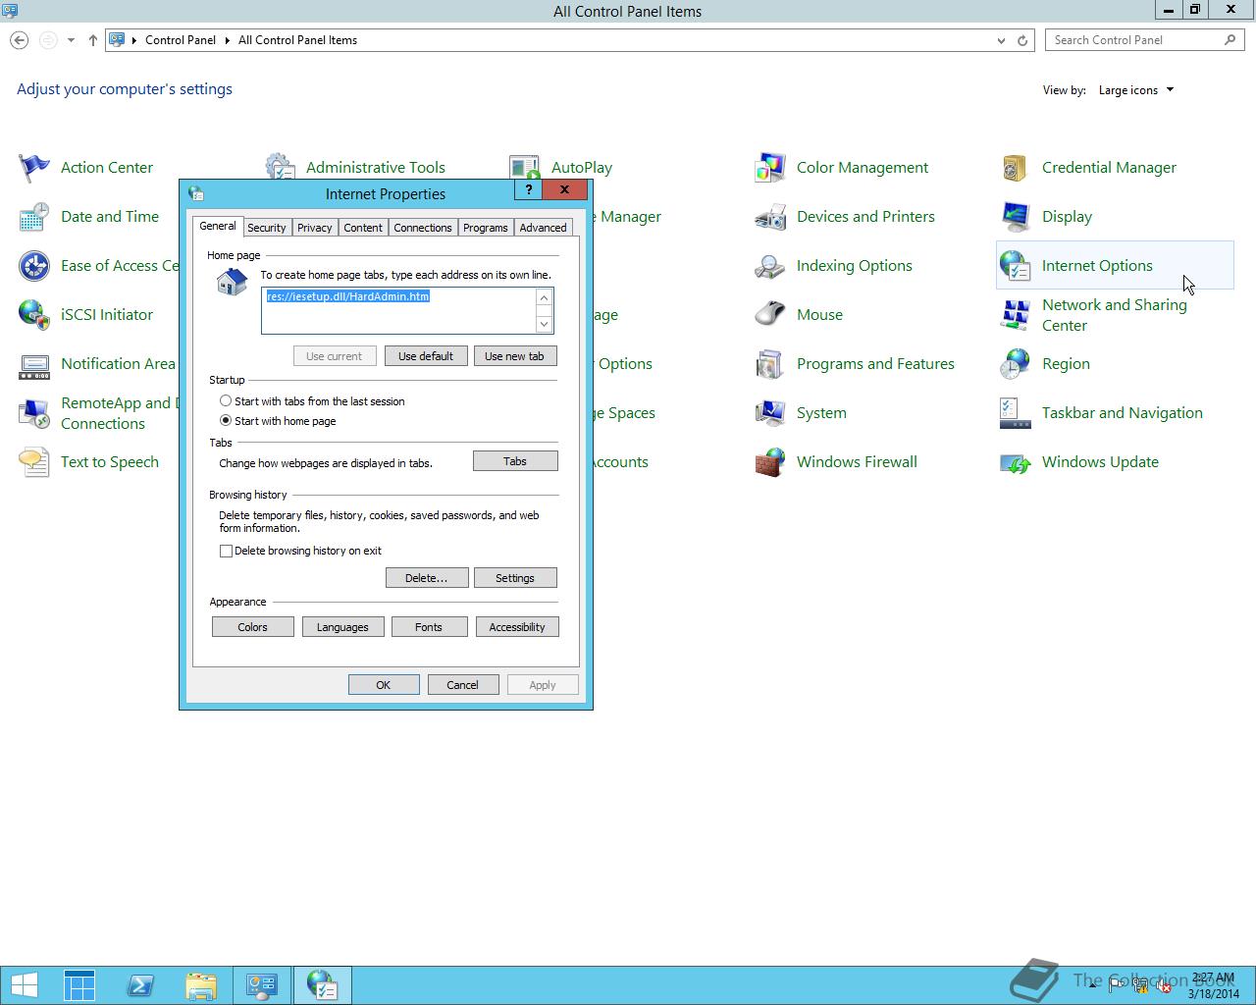The image size is (1256, 1005).
Task: Expand the address bar history dropdown
Action: point(1001,40)
